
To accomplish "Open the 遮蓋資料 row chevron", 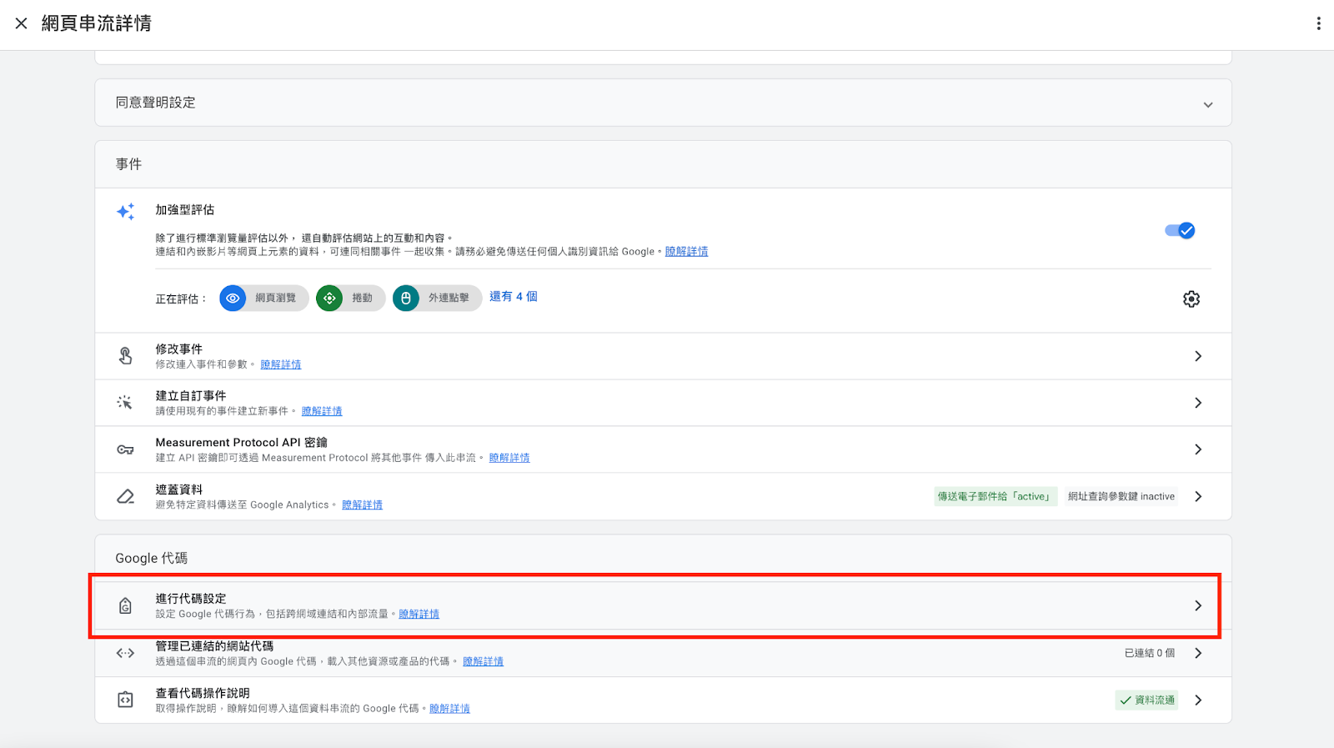I will tap(1198, 496).
